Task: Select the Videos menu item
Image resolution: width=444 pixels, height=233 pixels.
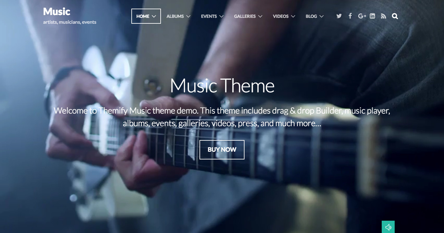Action: pos(281,16)
